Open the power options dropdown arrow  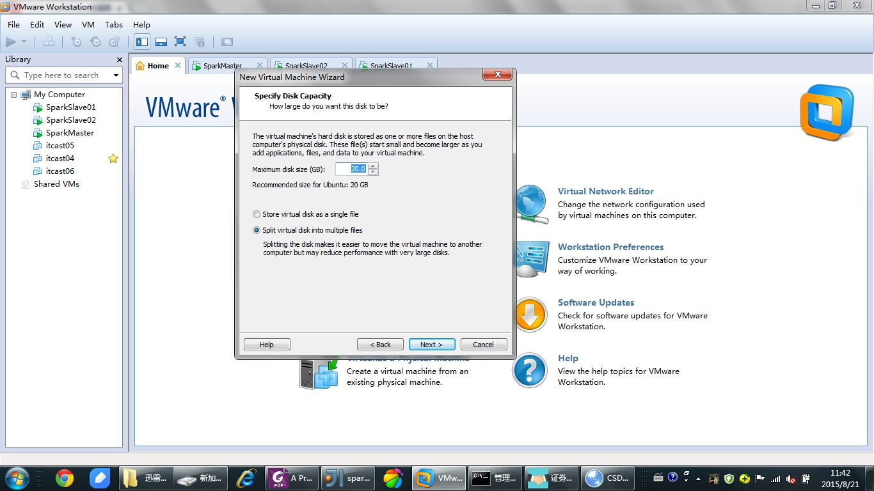pos(24,42)
